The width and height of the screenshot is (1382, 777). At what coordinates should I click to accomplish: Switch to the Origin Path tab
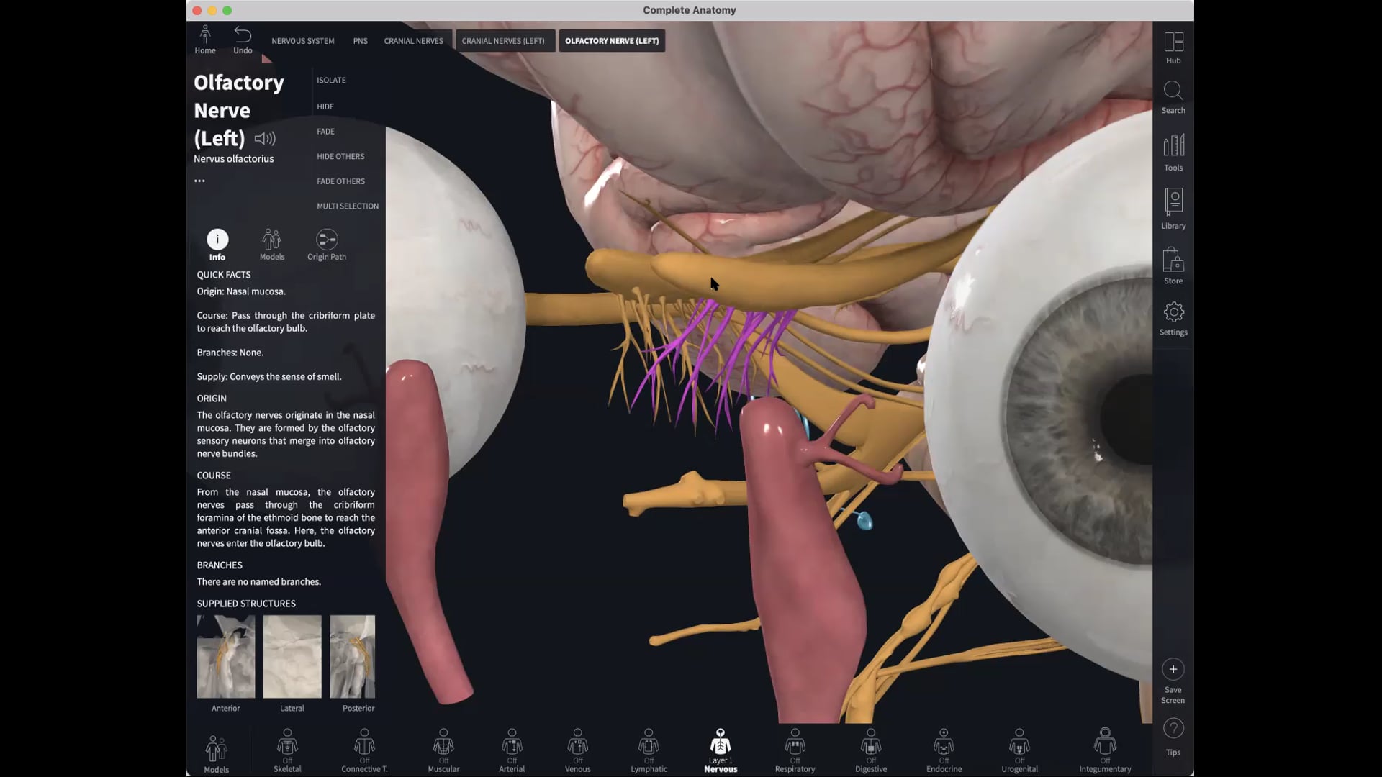click(x=326, y=243)
